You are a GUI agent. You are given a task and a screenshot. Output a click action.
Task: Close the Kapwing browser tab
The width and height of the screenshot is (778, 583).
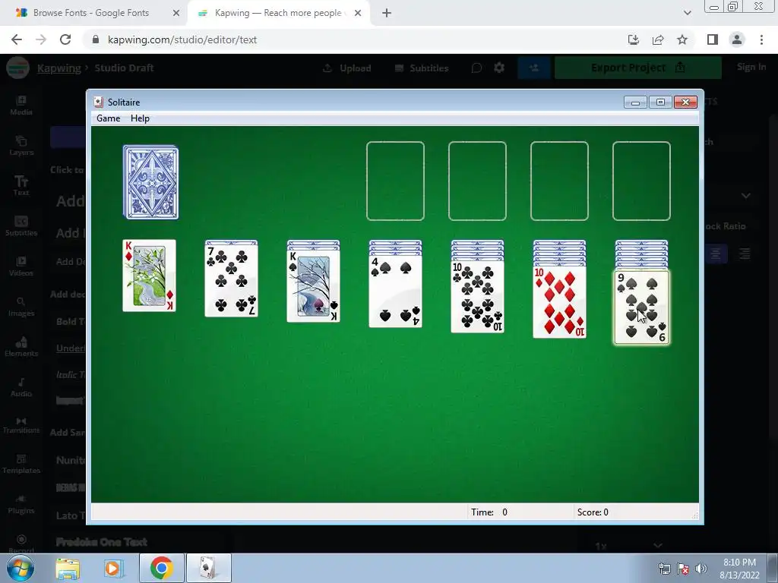(x=358, y=13)
